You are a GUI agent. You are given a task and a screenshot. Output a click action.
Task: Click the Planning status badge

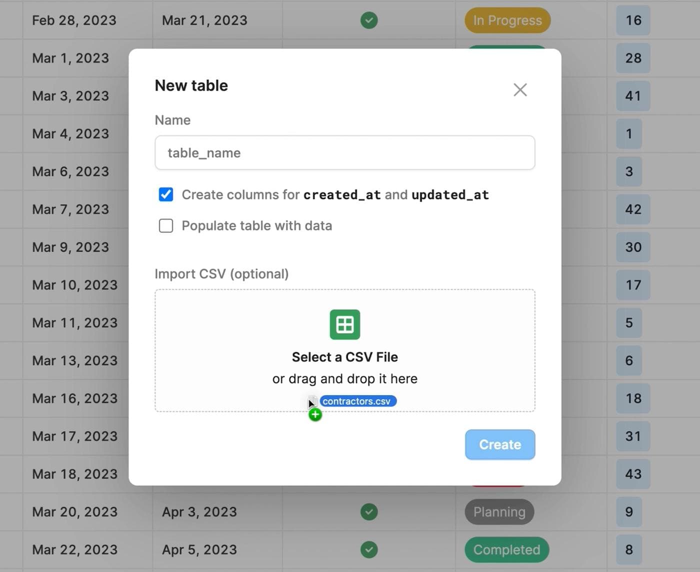498,512
